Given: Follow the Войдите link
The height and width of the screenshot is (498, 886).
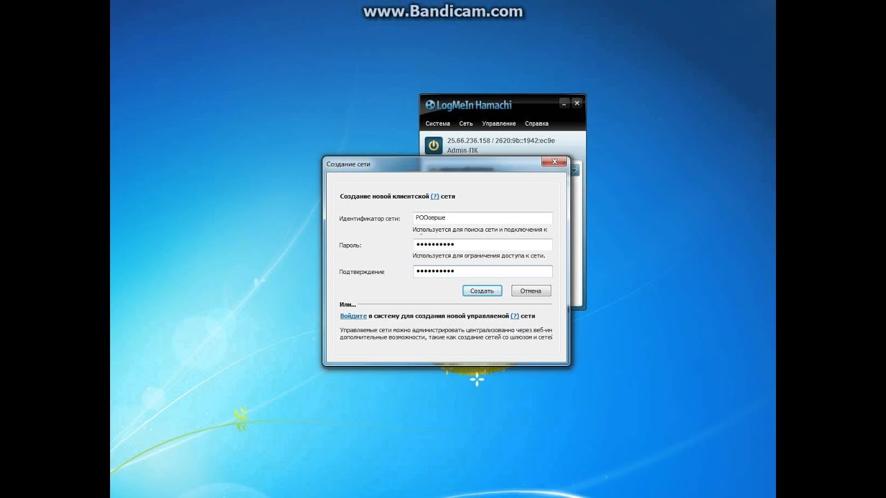Looking at the screenshot, I should tap(353, 316).
